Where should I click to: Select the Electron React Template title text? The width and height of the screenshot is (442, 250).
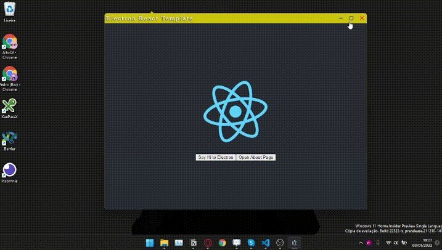coord(149,18)
